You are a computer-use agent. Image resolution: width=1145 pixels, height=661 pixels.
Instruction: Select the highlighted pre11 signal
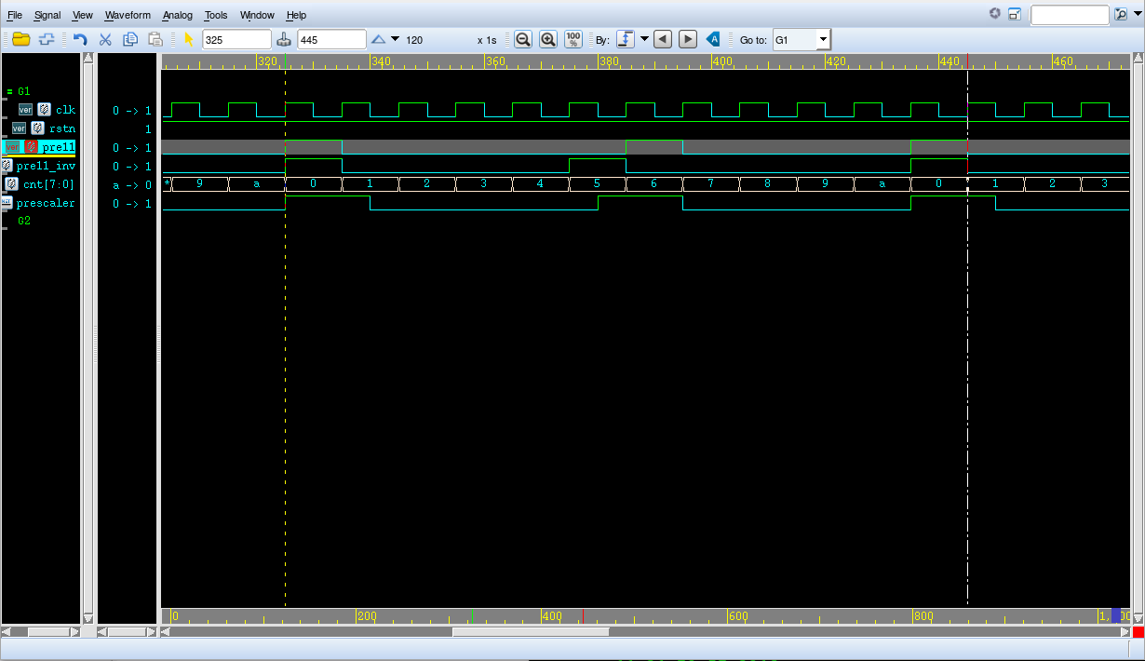[58, 147]
